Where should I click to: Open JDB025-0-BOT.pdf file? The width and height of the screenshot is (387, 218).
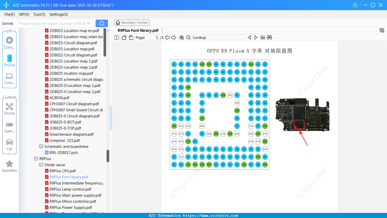tap(65, 122)
